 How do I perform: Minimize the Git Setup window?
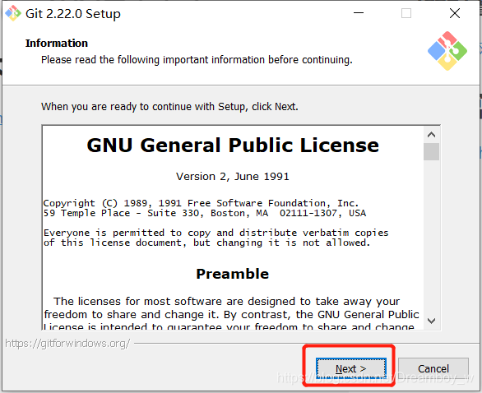click(359, 13)
